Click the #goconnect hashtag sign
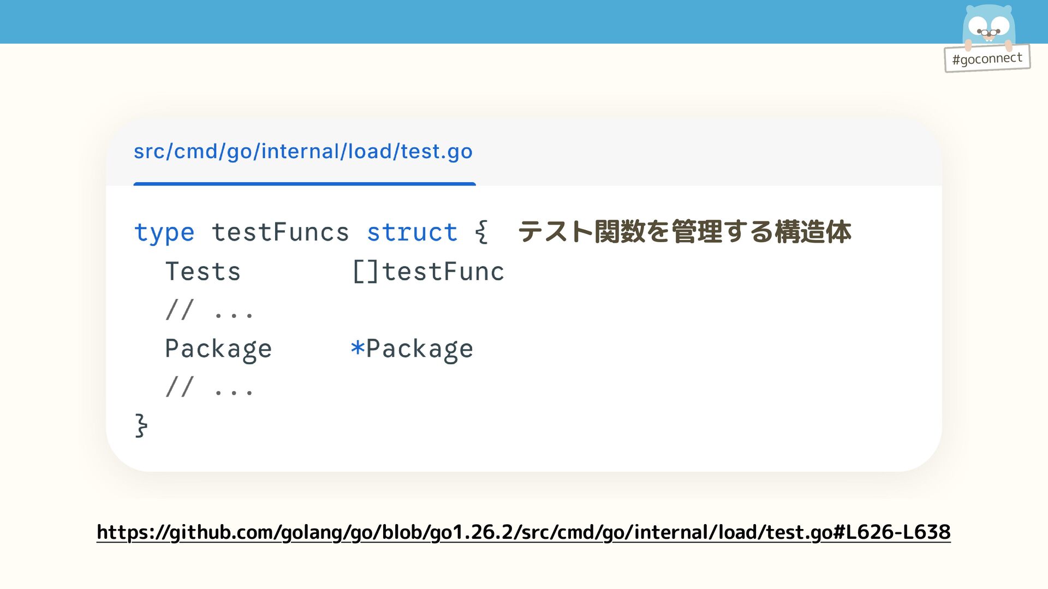This screenshot has width=1048, height=589. (x=987, y=58)
